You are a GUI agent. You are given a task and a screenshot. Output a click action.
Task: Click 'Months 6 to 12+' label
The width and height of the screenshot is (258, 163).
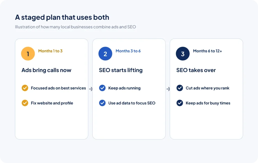coord(208,51)
